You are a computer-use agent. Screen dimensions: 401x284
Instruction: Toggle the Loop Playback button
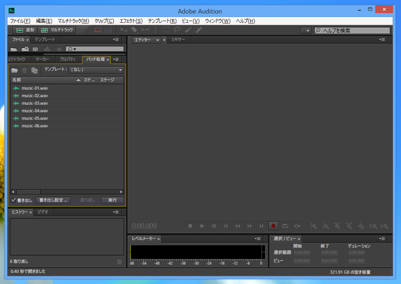click(285, 226)
